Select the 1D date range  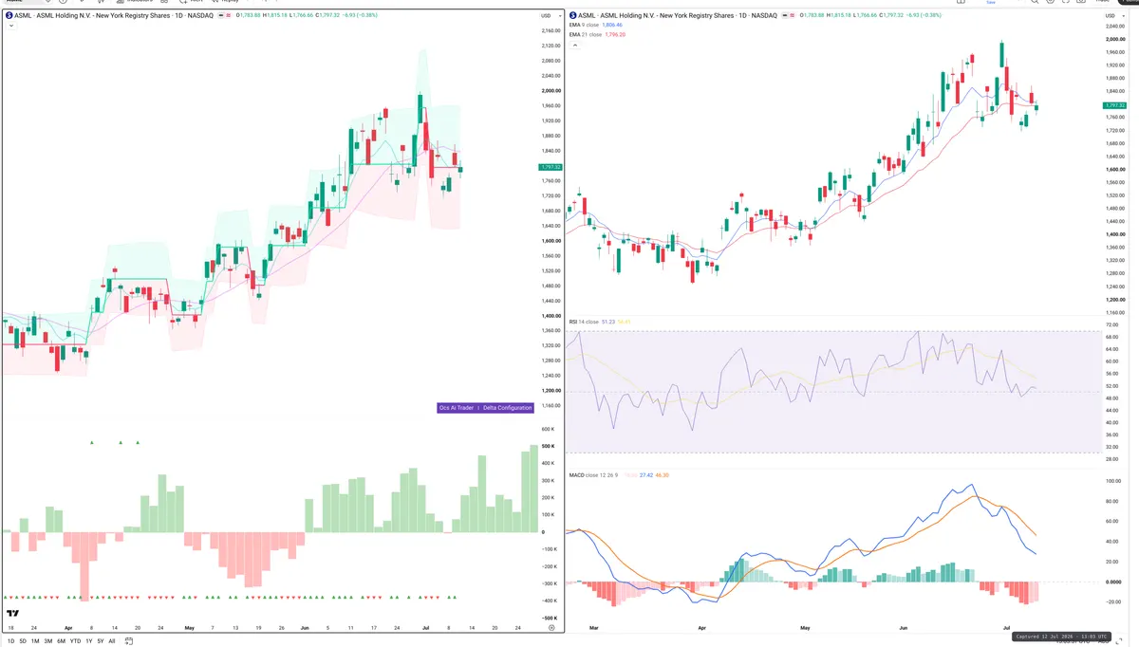10,641
